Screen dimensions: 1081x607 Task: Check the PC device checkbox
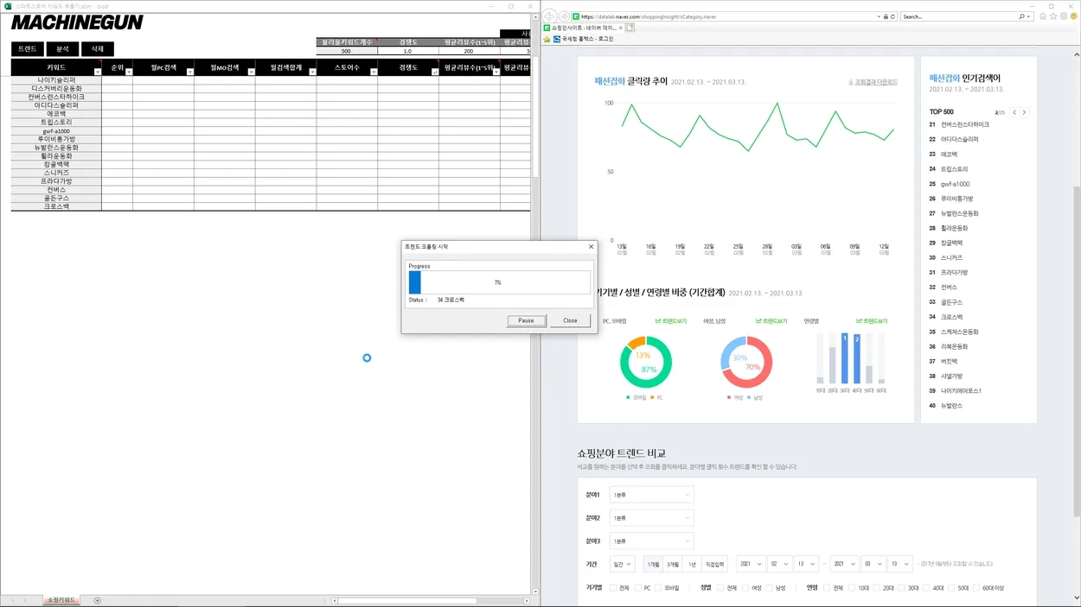coord(636,588)
